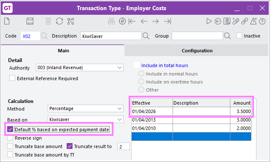The image size is (270, 162).
Task: Enable Reverse sign checkbox
Action: 10,138
